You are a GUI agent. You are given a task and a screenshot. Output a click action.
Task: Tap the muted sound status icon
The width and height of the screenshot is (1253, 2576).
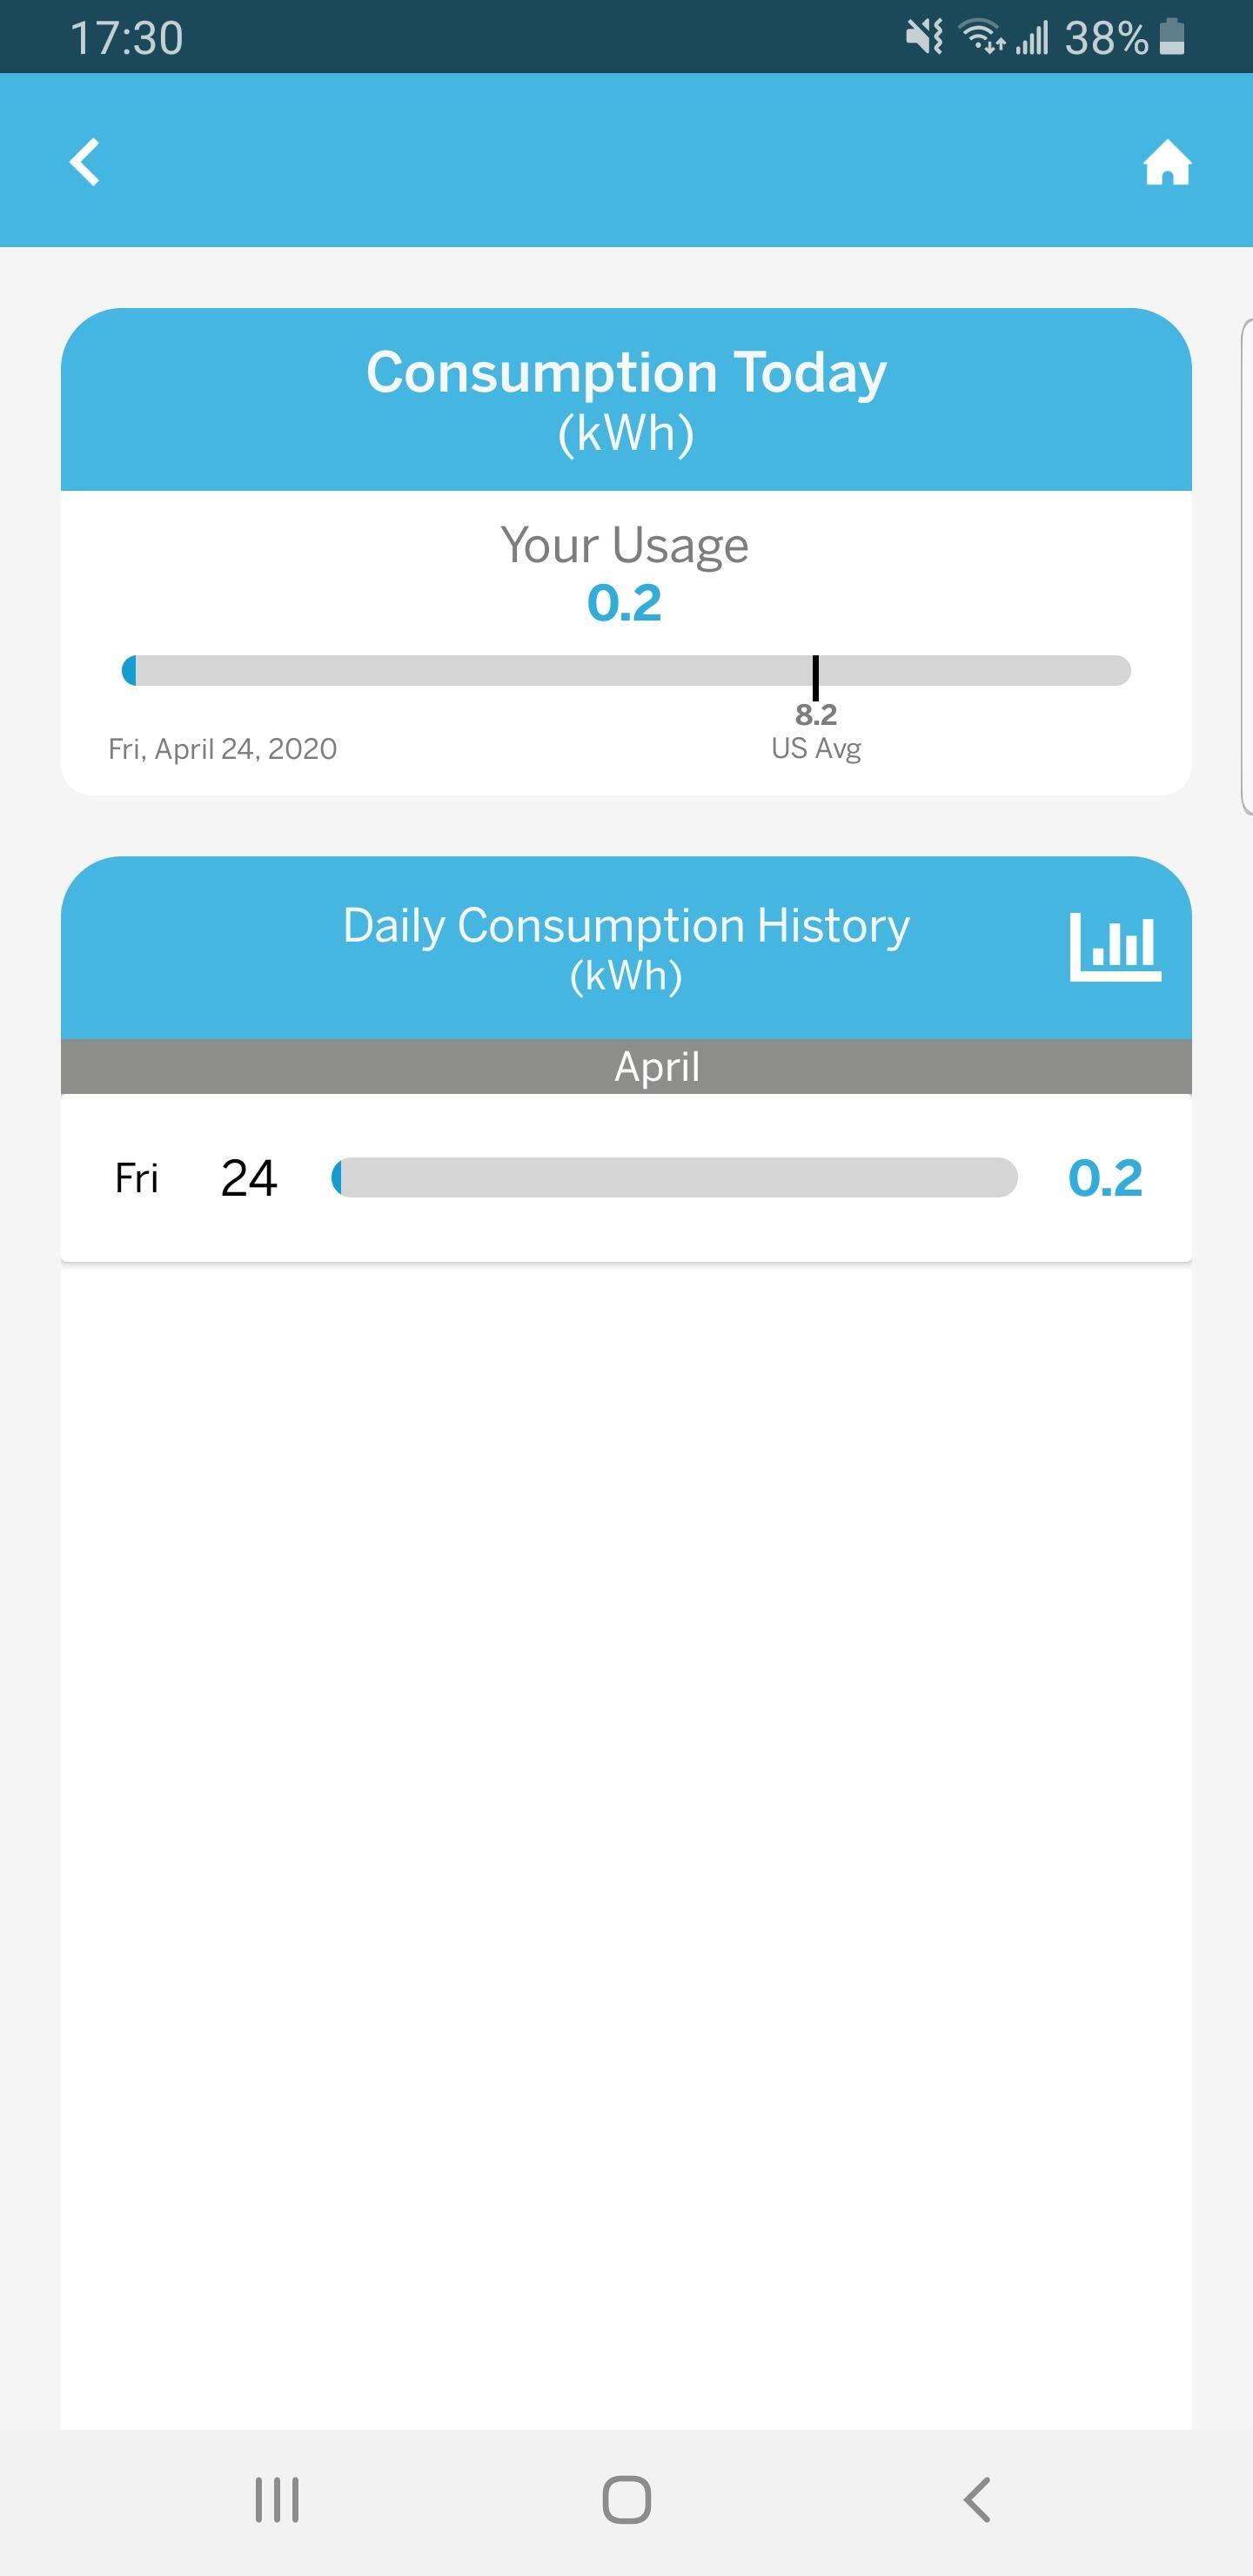(924, 38)
